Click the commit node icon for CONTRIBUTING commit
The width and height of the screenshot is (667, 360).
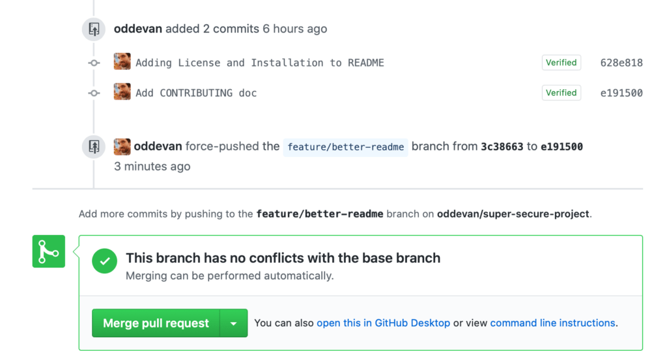point(94,93)
